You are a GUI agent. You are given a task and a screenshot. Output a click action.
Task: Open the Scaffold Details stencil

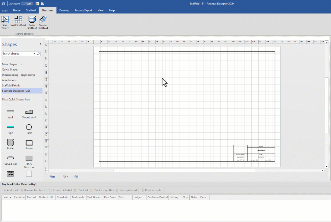pos(11,85)
